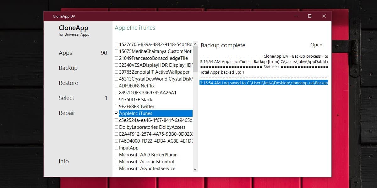Viewport: 377px width, 188px height.
Task: Select the 'Microsoft AccountsControl' row text
Action: [147, 162]
